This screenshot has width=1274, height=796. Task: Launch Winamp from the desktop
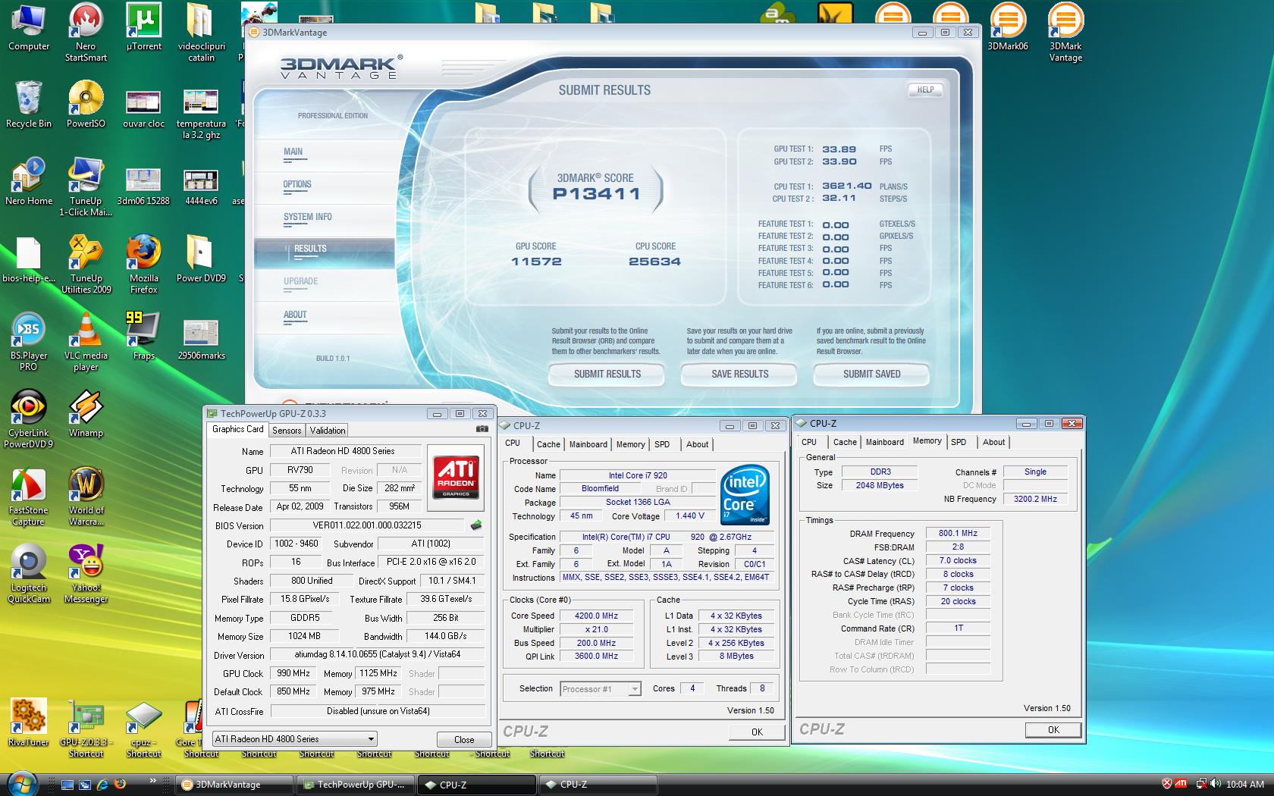pos(86,414)
